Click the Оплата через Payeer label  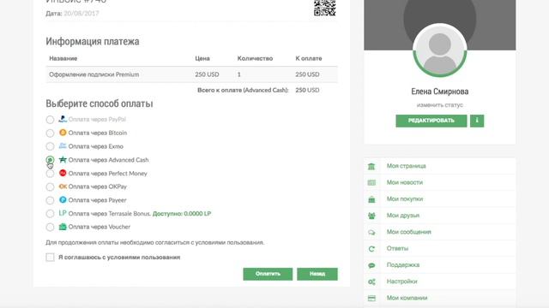click(97, 200)
